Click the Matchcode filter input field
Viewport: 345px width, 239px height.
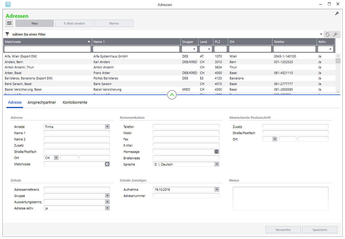click(47, 49)
